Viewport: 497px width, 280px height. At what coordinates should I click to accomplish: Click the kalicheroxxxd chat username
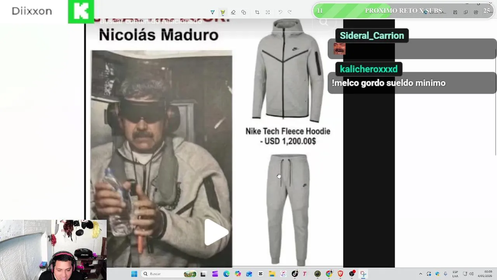click(368, 69)
